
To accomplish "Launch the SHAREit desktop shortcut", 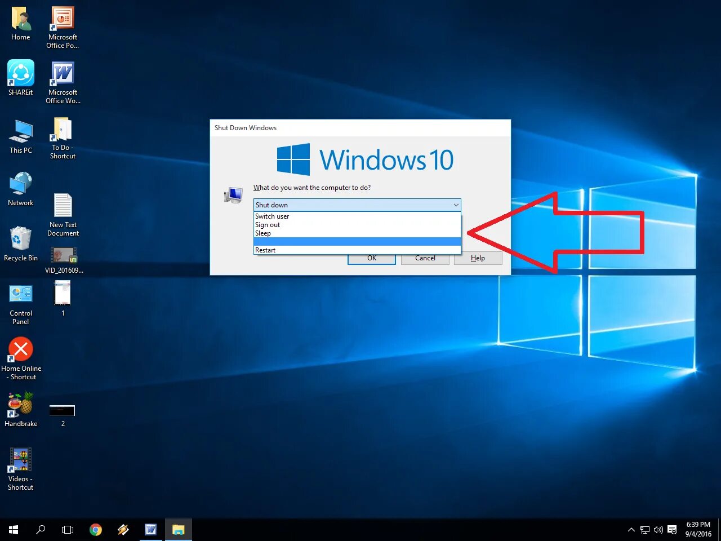I will pyautogui.click(x=21, y=78).
